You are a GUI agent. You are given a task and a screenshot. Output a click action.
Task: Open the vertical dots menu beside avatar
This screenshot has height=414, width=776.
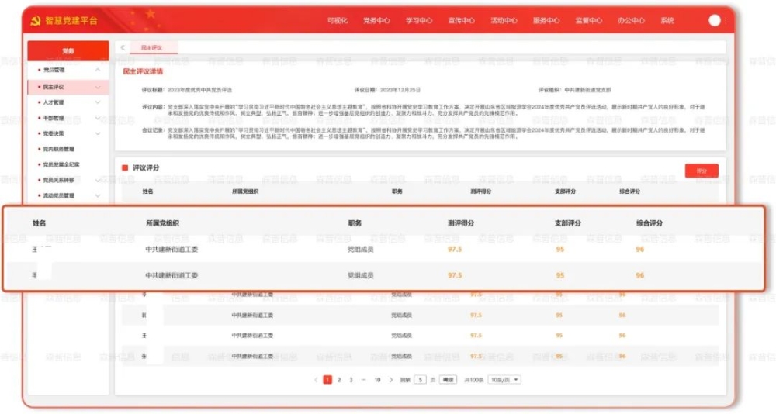click(726, 20)
